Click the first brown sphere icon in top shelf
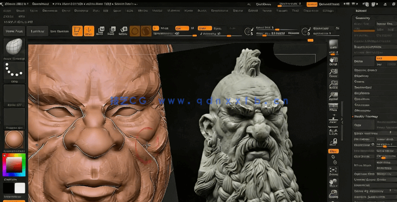Viewport: 397px width, 202px height. (134, 31)
